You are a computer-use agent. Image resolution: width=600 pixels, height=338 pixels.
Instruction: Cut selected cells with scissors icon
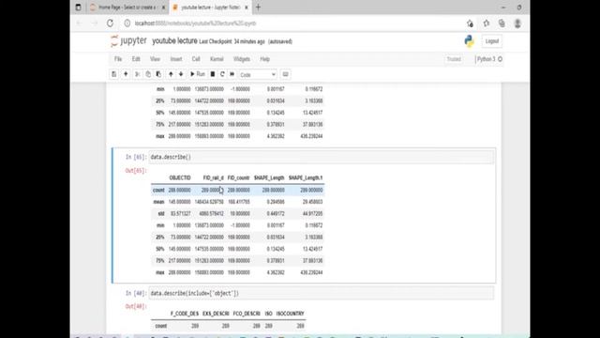pyautogui.click(x=137, y=74)
